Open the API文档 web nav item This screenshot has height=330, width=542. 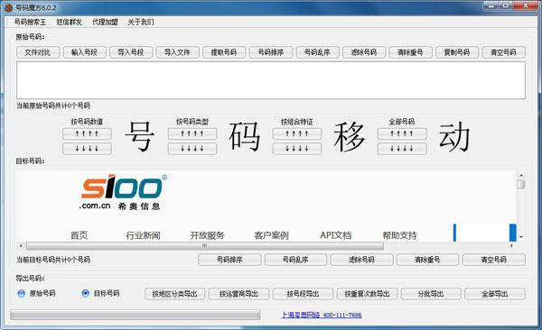pyautogui.click(x=336, y=235)
